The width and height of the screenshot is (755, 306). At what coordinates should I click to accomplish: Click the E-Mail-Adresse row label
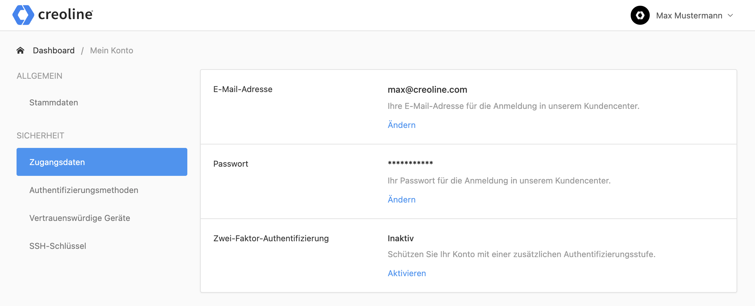point(243,89)
